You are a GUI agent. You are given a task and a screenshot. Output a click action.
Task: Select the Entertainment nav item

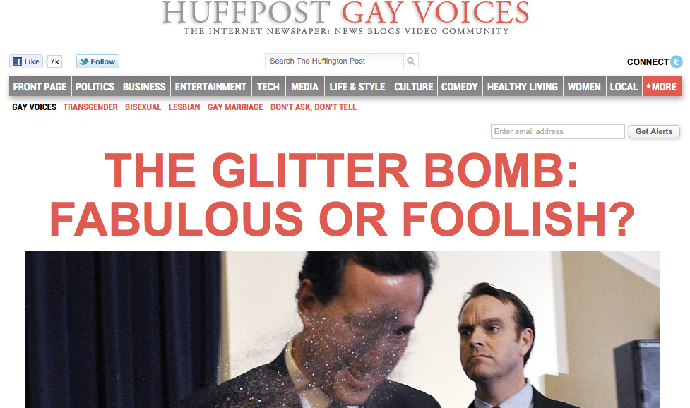pyautogui.click(x=210, y=87)
